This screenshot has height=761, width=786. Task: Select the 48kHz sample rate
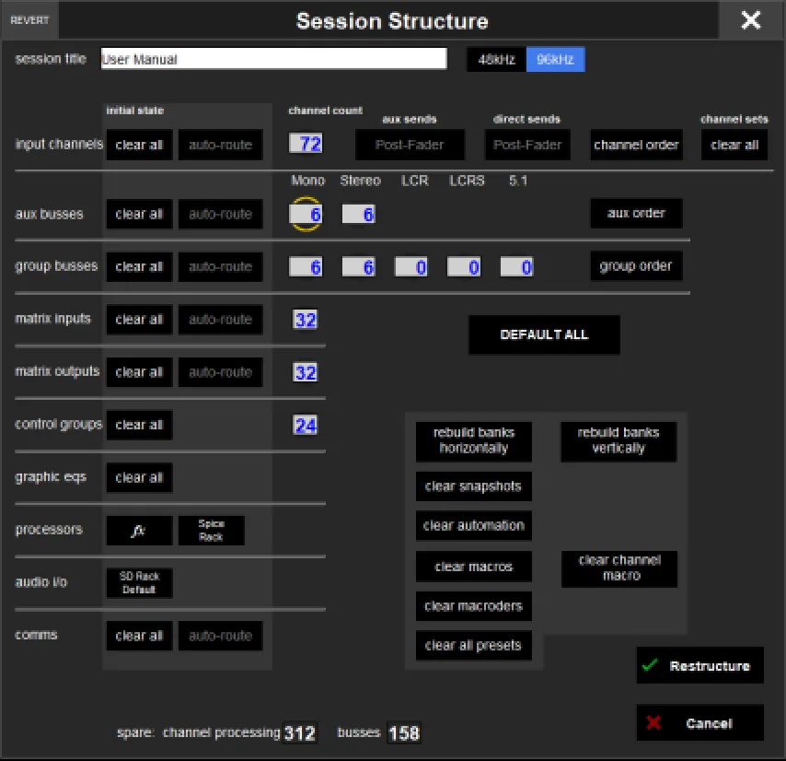(496, 59)
